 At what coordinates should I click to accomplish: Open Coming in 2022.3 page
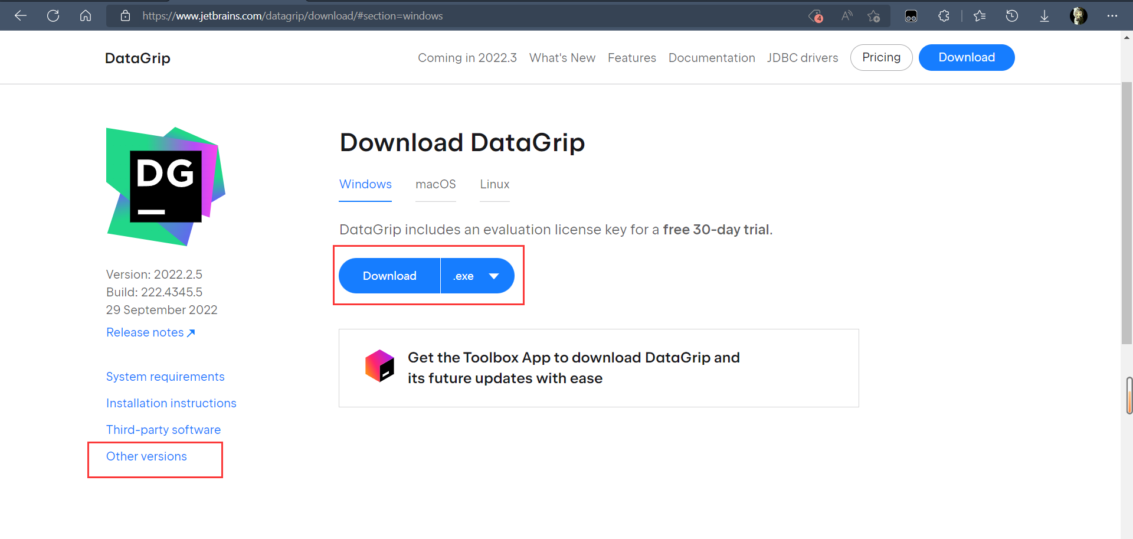pyautogui.click(x=467, y=58)
